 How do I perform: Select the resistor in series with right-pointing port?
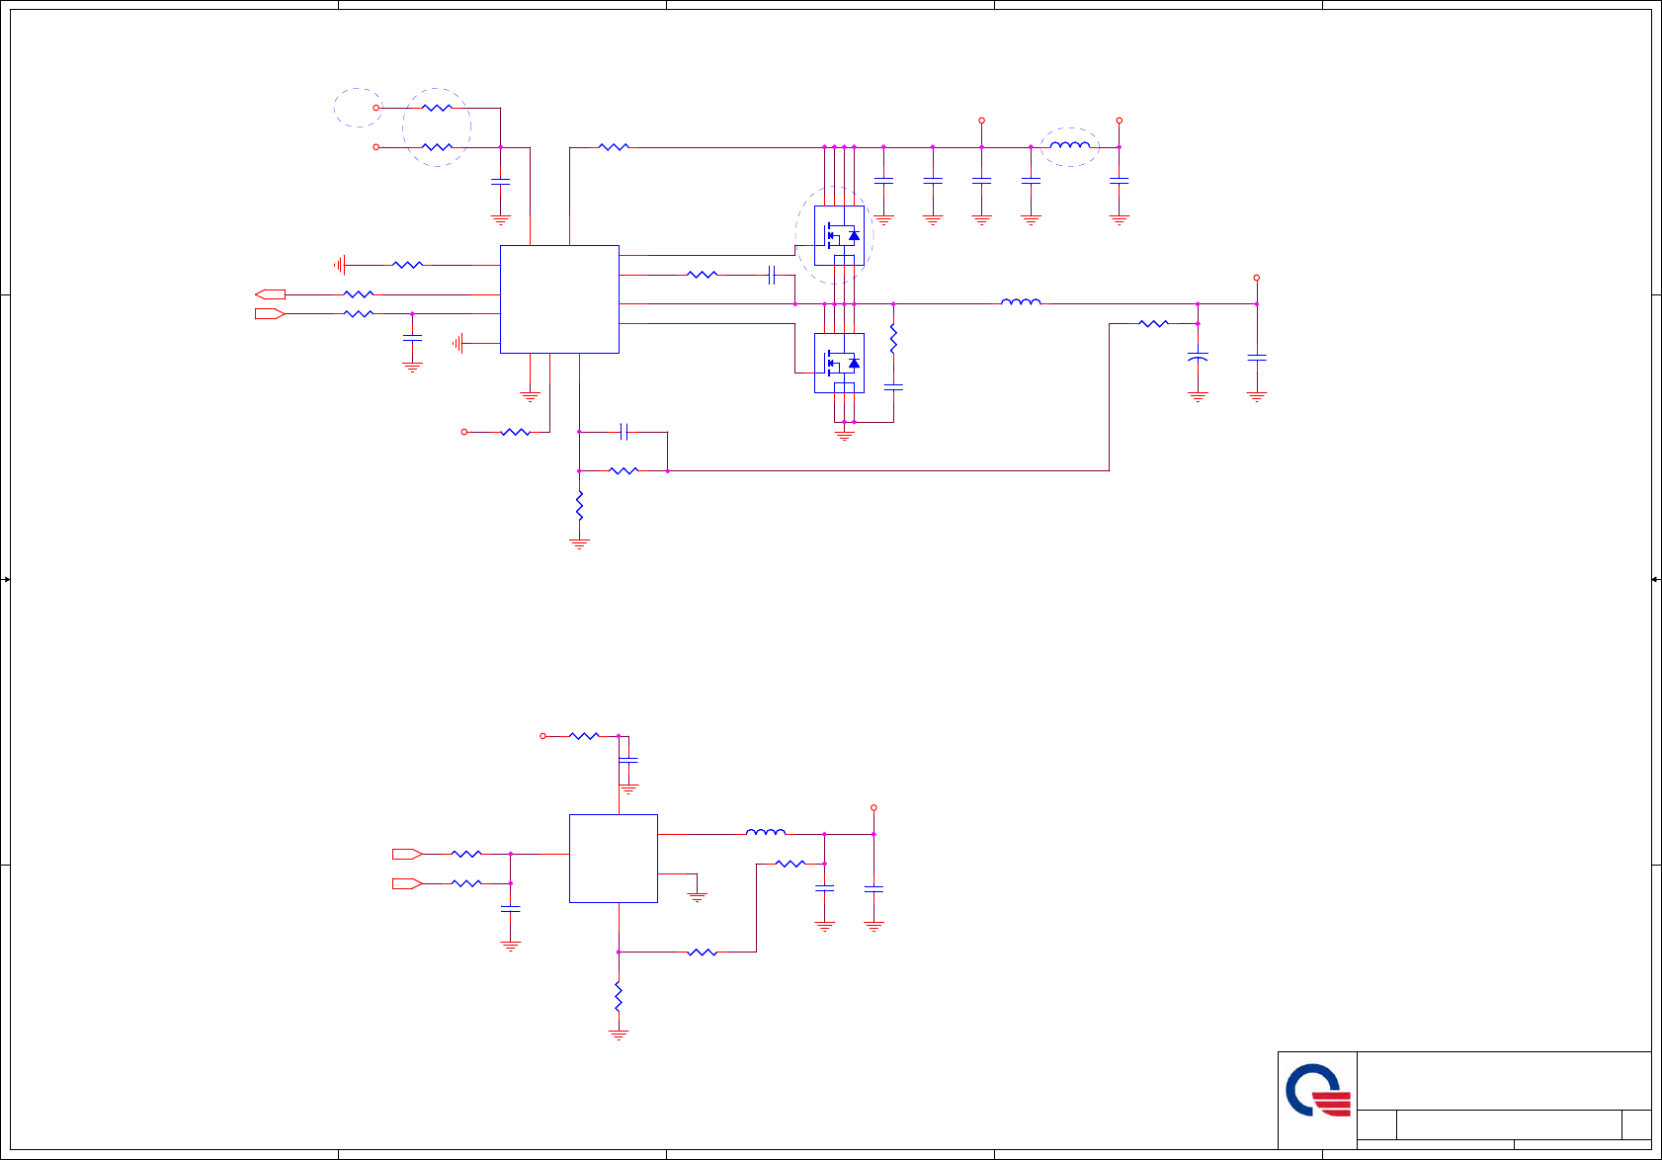[x=359, y=314]
